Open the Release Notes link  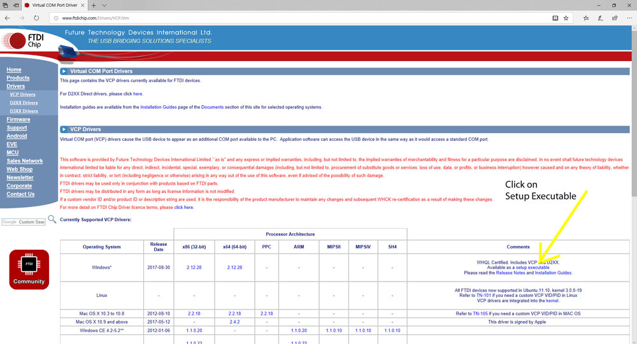(511, 273)
